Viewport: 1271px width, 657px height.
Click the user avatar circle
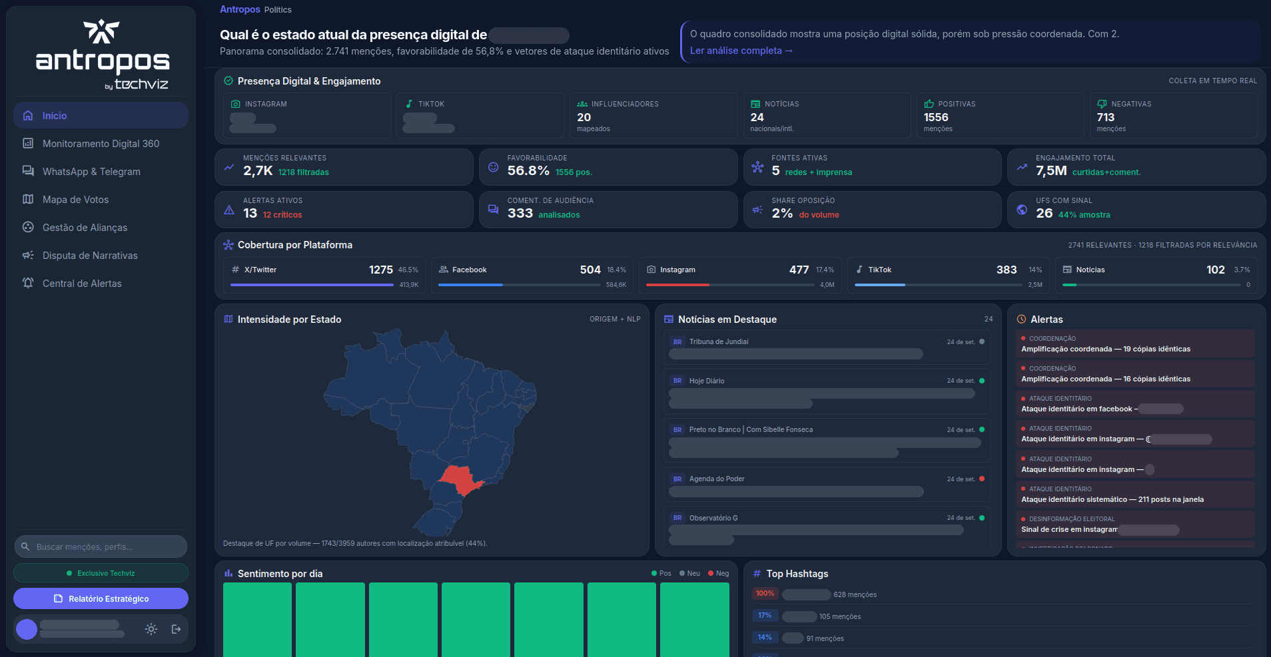[x=27, y=629]
